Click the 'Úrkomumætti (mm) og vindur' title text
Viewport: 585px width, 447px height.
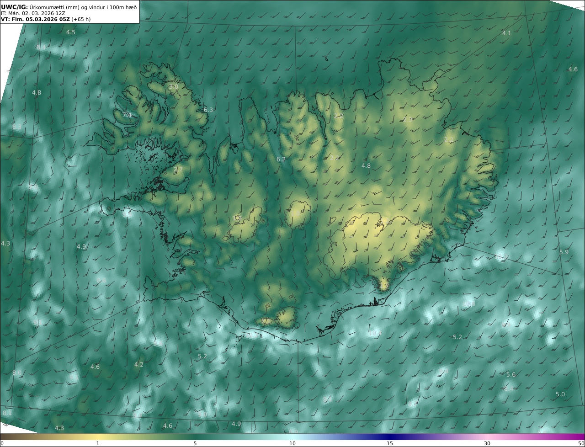(x=68, y=7)
